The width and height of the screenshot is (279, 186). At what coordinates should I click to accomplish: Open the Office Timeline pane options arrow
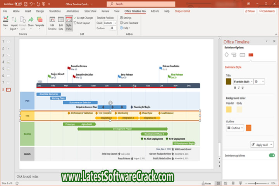click(267, 41)
